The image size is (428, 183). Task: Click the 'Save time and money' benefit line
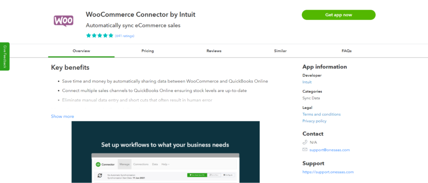(x=165, y=81)
